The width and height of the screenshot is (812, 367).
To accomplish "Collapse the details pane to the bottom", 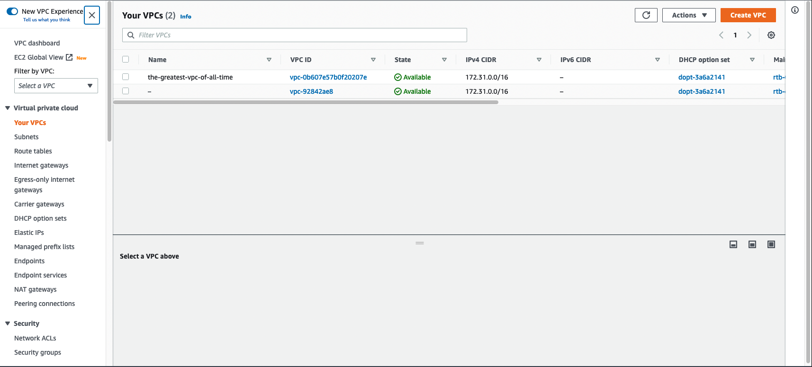I will 733,244.
